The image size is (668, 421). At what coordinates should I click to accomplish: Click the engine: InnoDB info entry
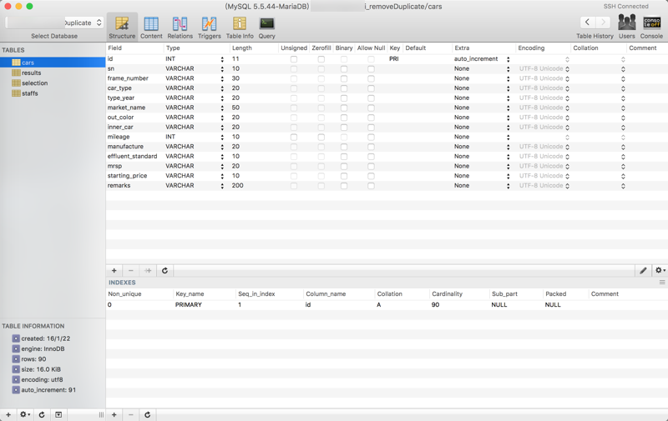tap(43, 348)
